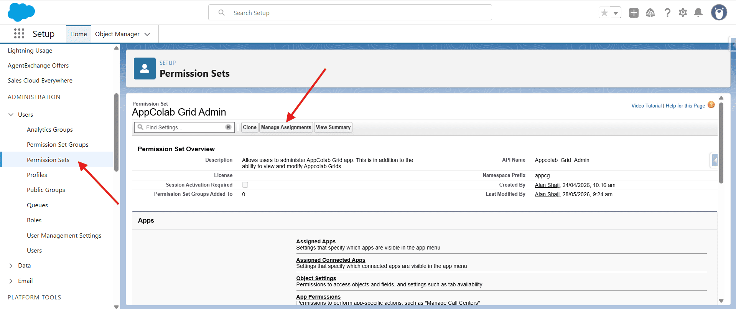Image resolution: width=736 pixels, height=309 pixels.
Task: Open the Global Actions plus icon
Action: (634, 13)
